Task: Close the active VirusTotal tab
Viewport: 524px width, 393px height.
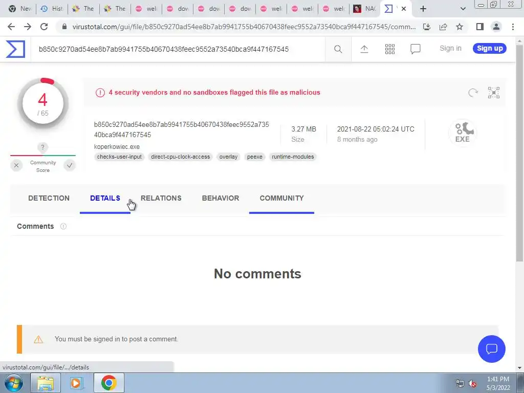Action: [404, 9]
